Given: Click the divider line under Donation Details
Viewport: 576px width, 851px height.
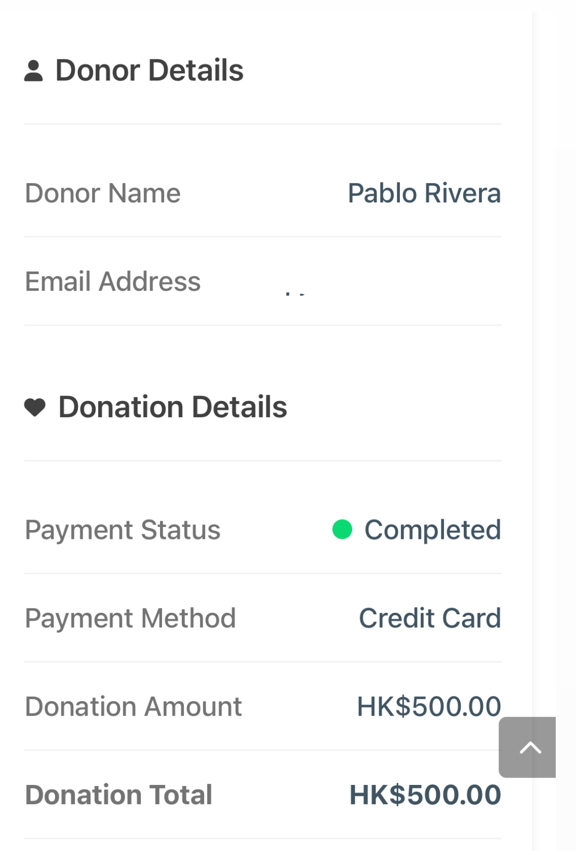Looking at the screenshot, I should 263,461.
